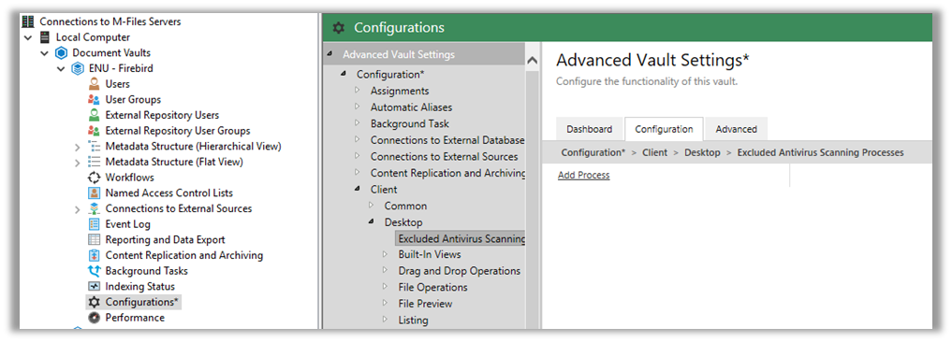Select the Reporting and Data Export label

pos(165,239)
